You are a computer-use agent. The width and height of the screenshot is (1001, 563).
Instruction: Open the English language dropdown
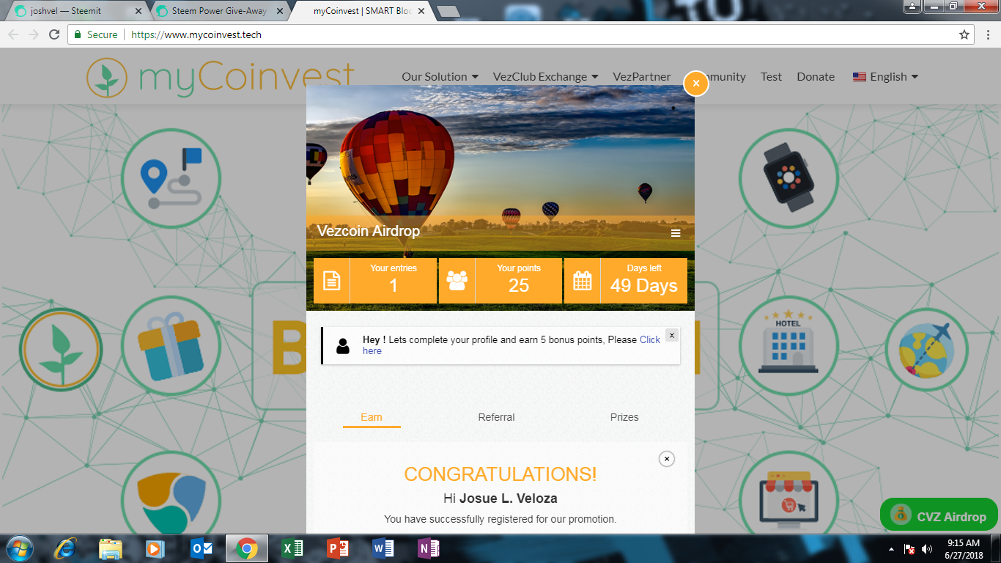[x=885, y=76]
